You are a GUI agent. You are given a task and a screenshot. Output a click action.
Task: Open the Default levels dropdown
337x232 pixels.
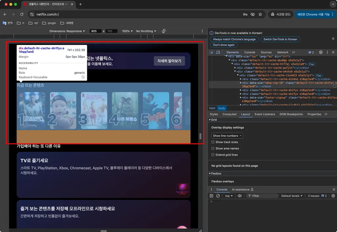[x=292, y=196]
